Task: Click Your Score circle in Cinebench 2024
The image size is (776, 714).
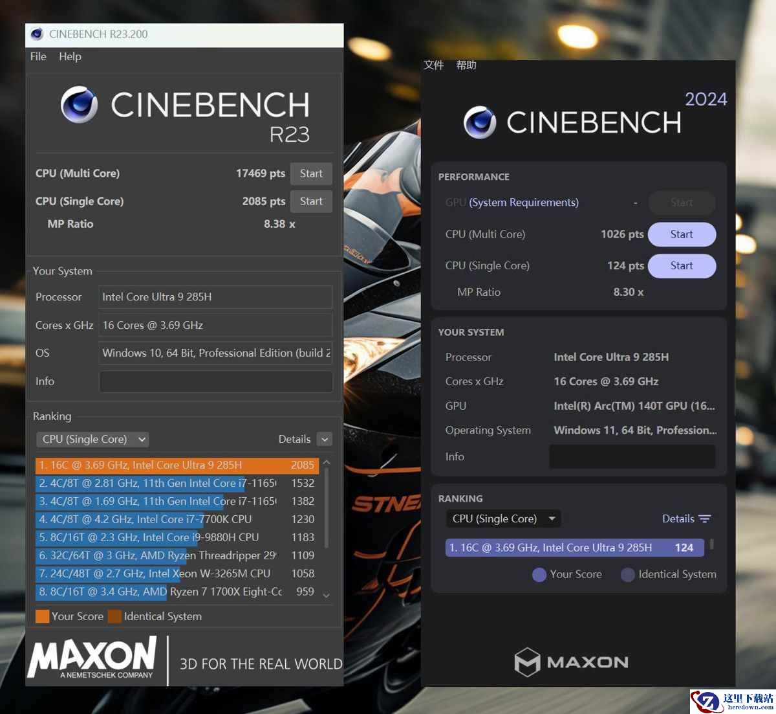Action: click(x=539, y=574)
